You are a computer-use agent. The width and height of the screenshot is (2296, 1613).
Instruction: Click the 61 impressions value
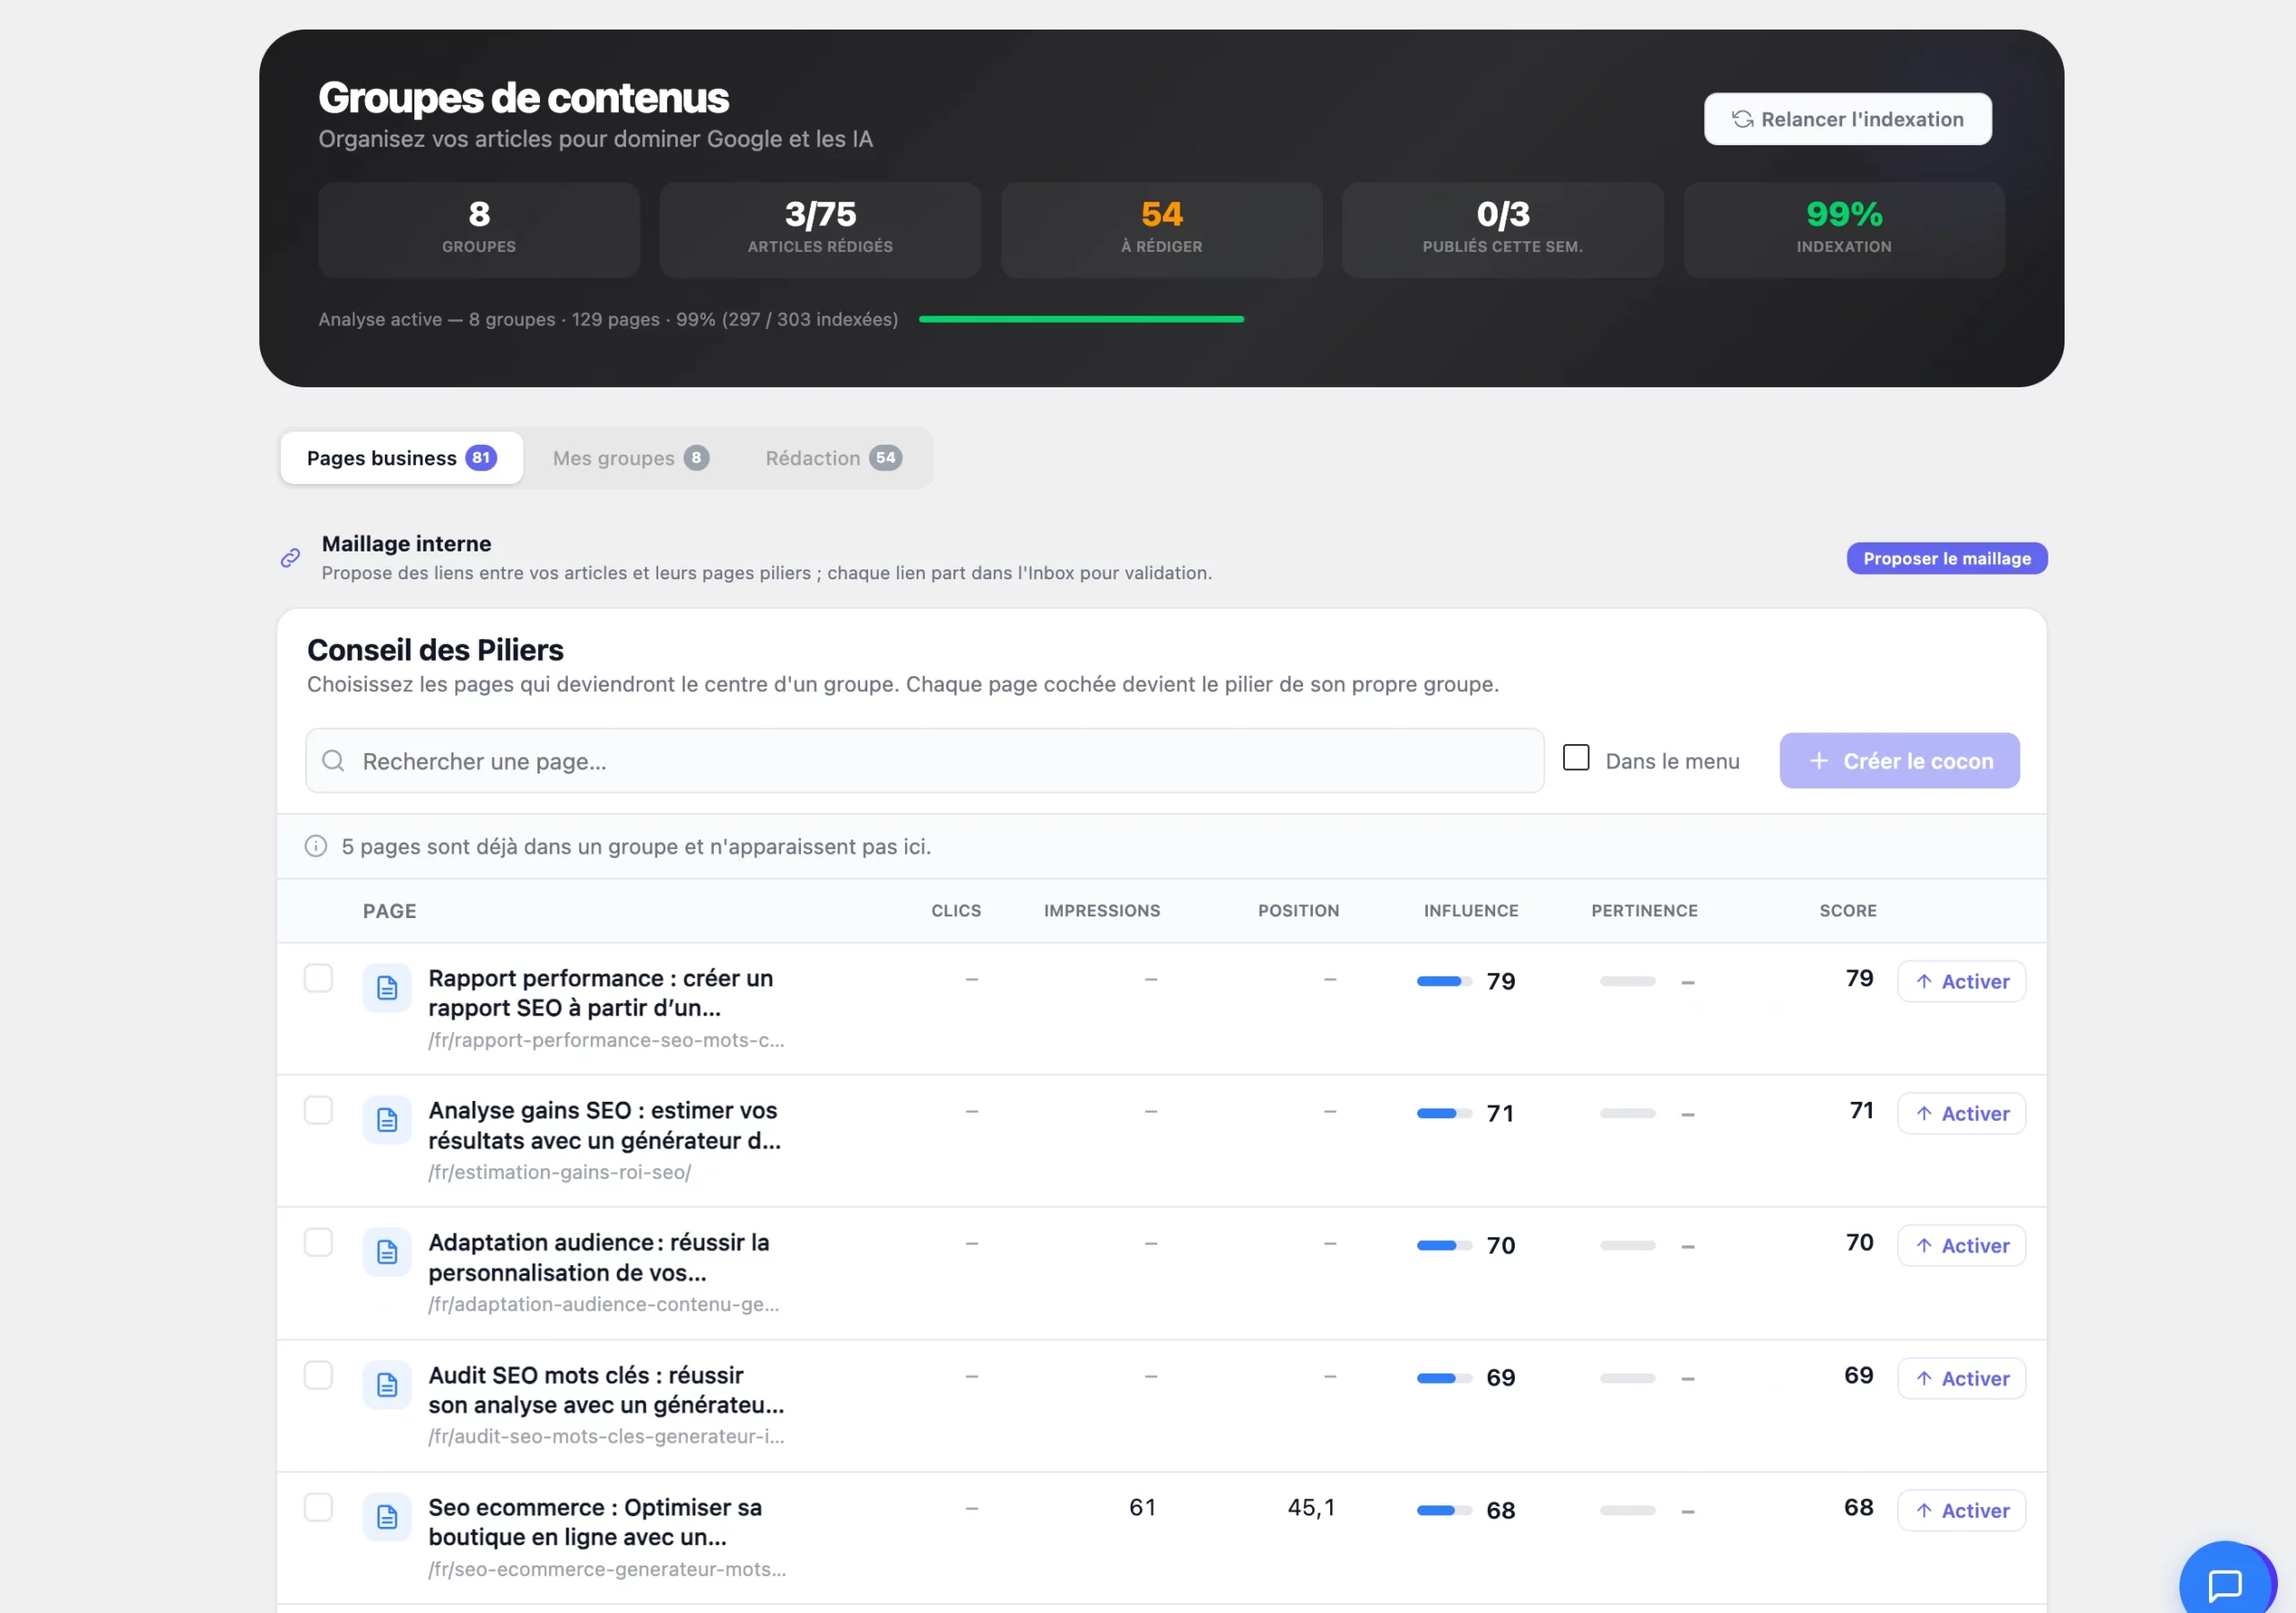tap(1142, 1507)
